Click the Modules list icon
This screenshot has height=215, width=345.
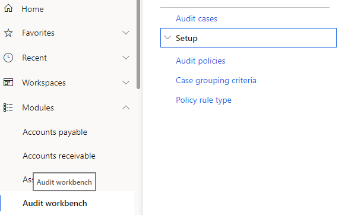(8, 107)
